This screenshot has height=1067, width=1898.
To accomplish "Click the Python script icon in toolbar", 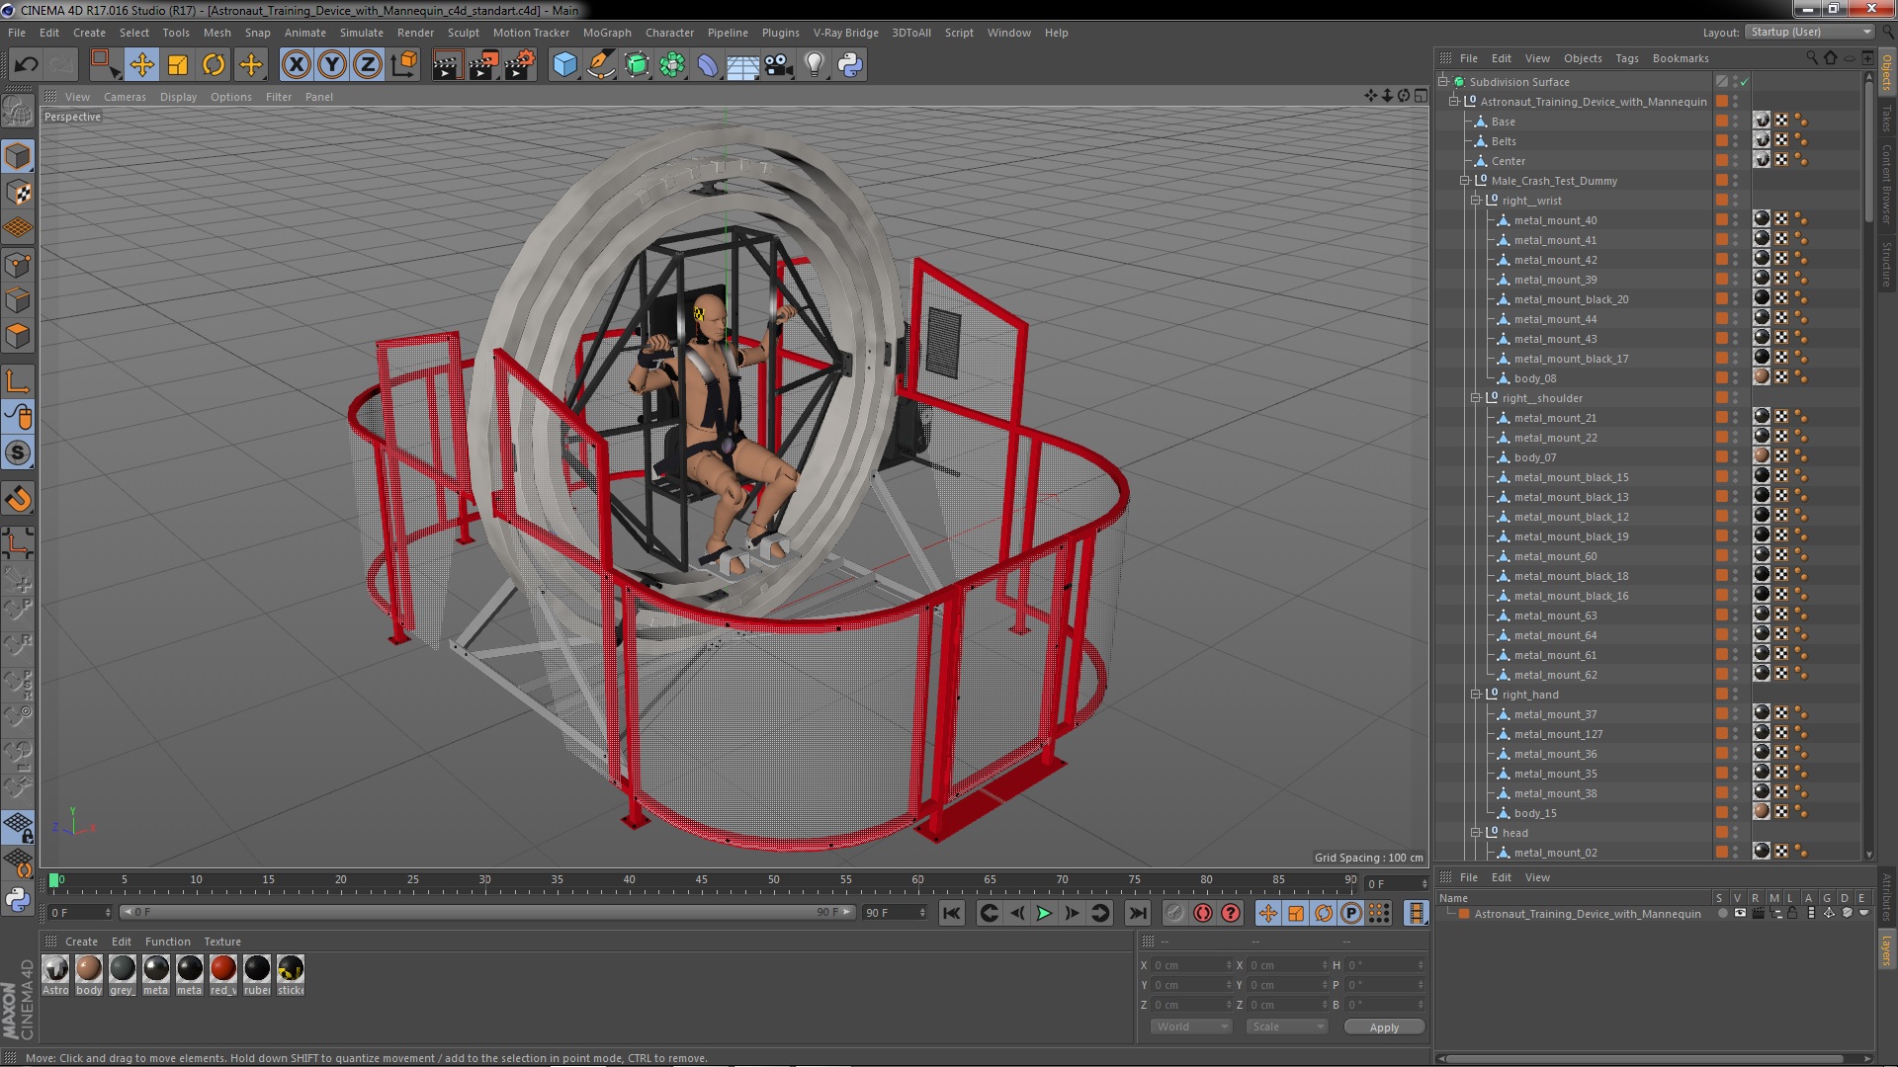I will point(850,65).
